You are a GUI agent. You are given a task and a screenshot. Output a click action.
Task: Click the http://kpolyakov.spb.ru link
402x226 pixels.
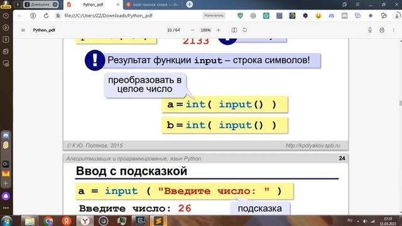click(x=313, y=146)
